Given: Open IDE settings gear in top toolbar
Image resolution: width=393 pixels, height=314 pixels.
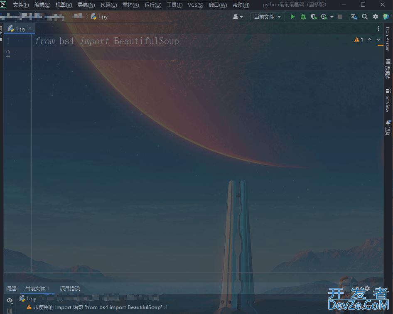Looking at the screenshot, I should [376, 17].
